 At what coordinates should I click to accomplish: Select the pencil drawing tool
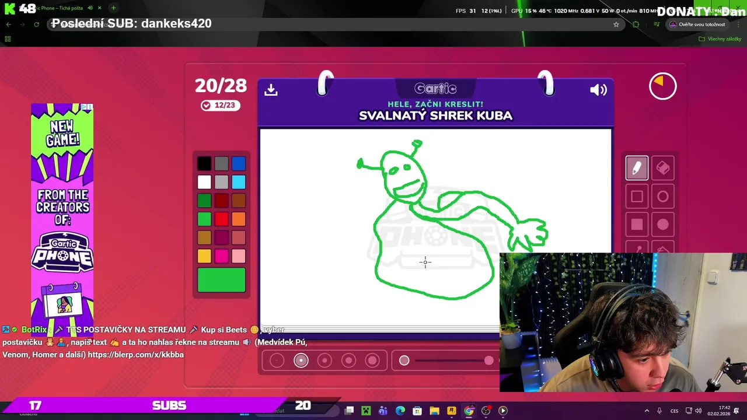click(637, 168)
